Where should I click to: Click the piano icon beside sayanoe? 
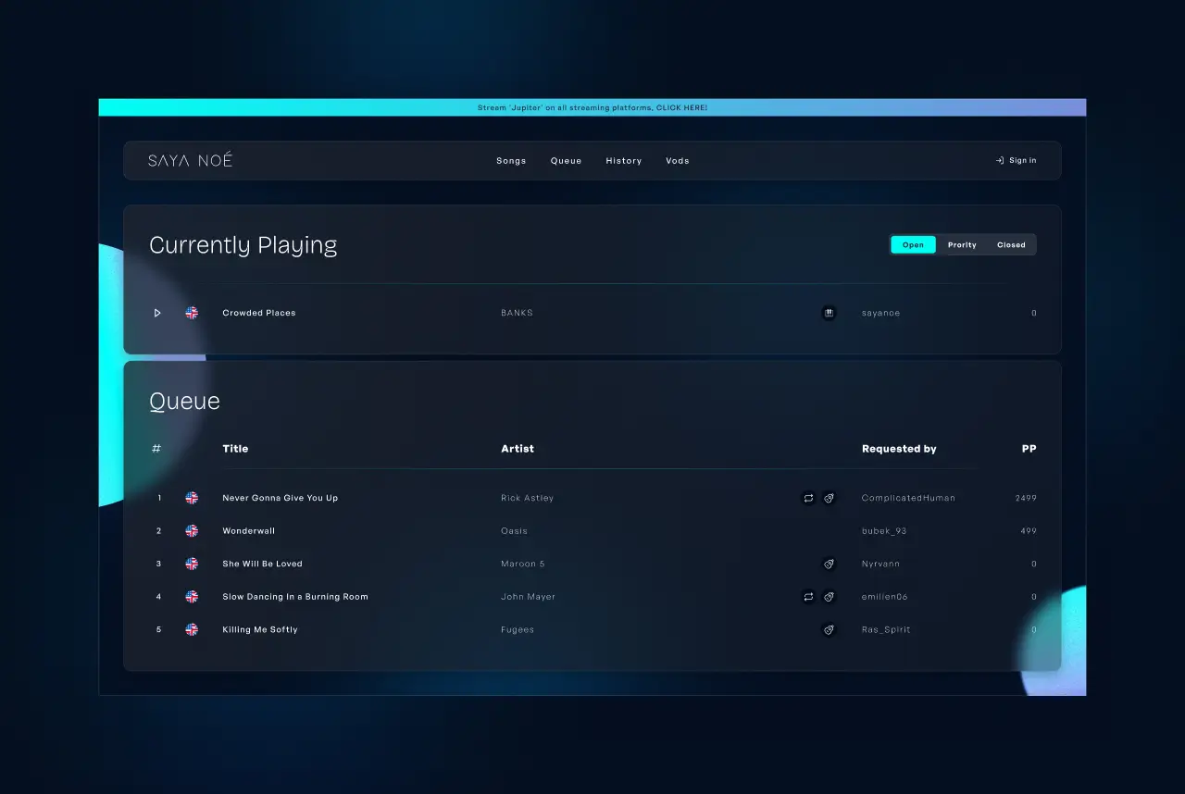(829, 313)
